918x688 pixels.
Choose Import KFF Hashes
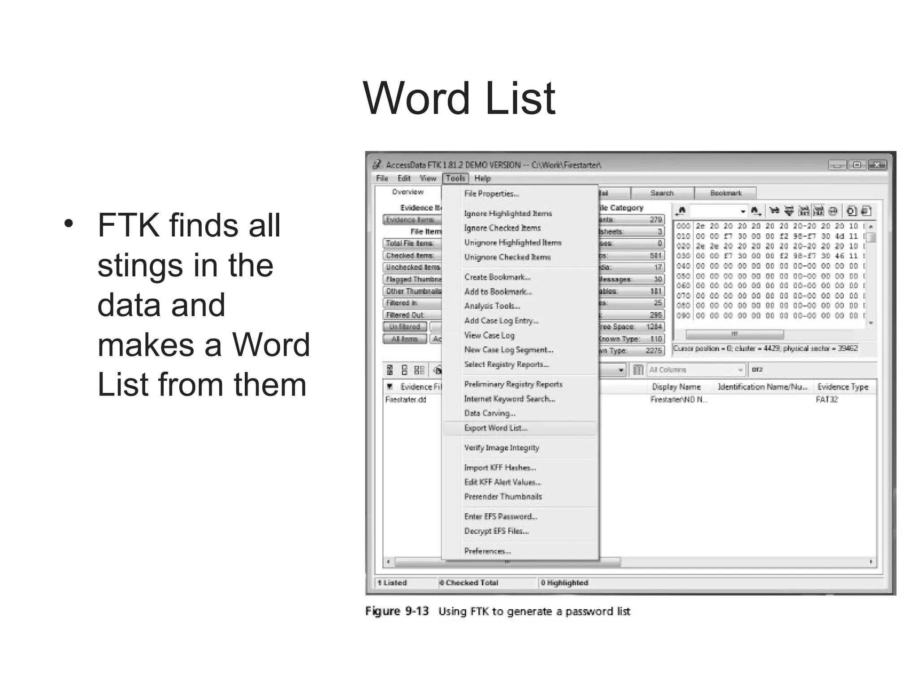click(x=520, y=468)
